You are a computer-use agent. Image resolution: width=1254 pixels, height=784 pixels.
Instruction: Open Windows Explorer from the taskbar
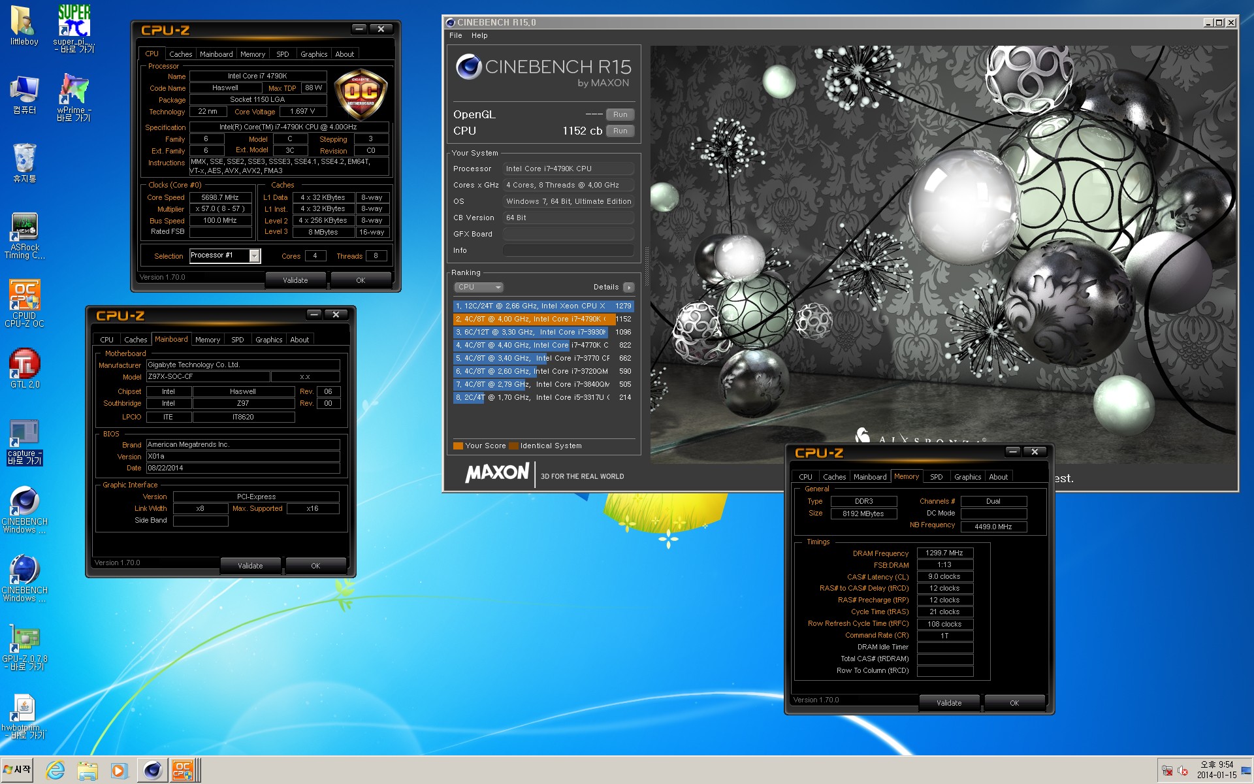[x=88, y=770]
